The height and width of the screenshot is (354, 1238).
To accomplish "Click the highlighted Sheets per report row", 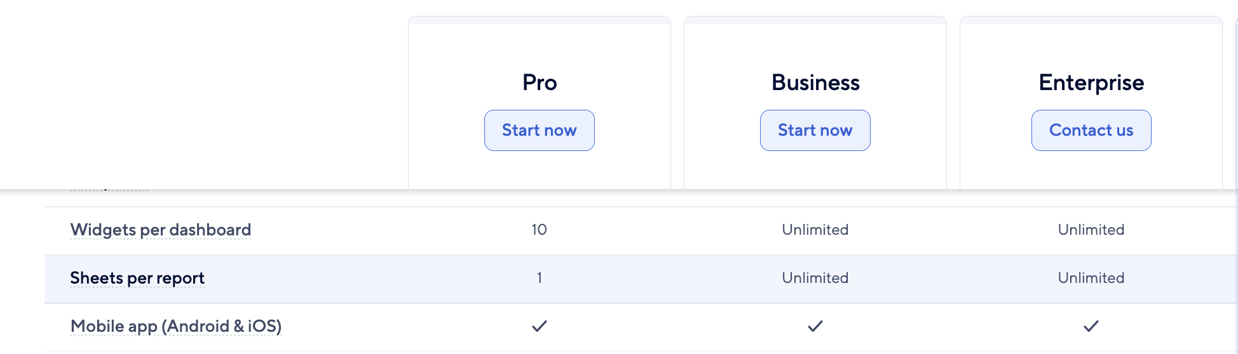I will 641,279.
